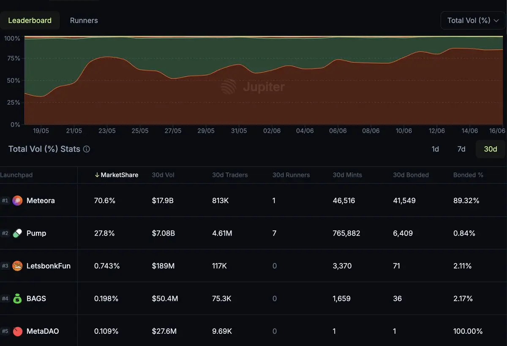Click the #4 rank badge

point(5,298)
